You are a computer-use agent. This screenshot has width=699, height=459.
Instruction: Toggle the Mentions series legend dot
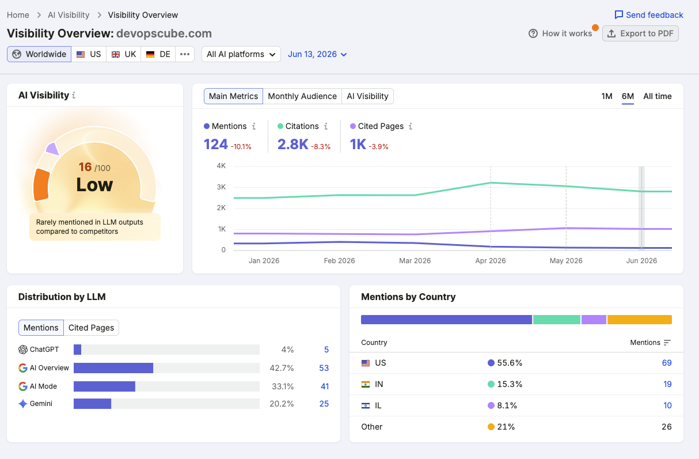[207, 126]
